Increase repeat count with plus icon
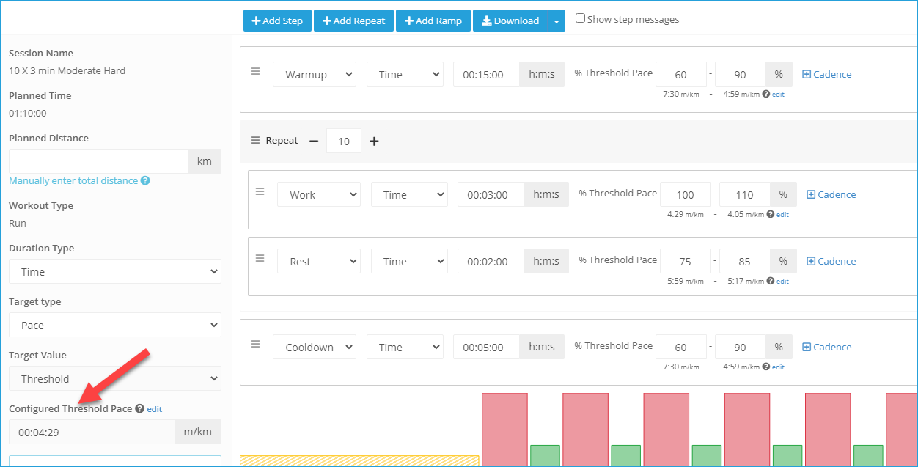 (x=374, y=141)
